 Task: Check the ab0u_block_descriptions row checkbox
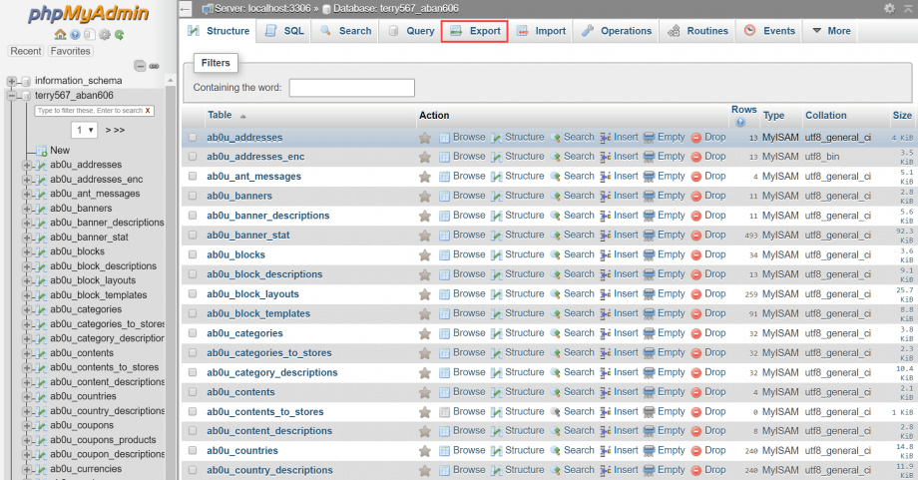point(193,274)
